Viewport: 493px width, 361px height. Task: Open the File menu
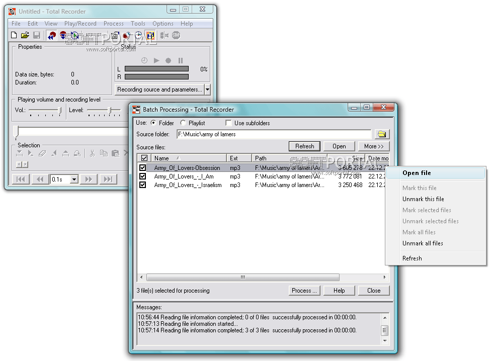click(16, 24)
